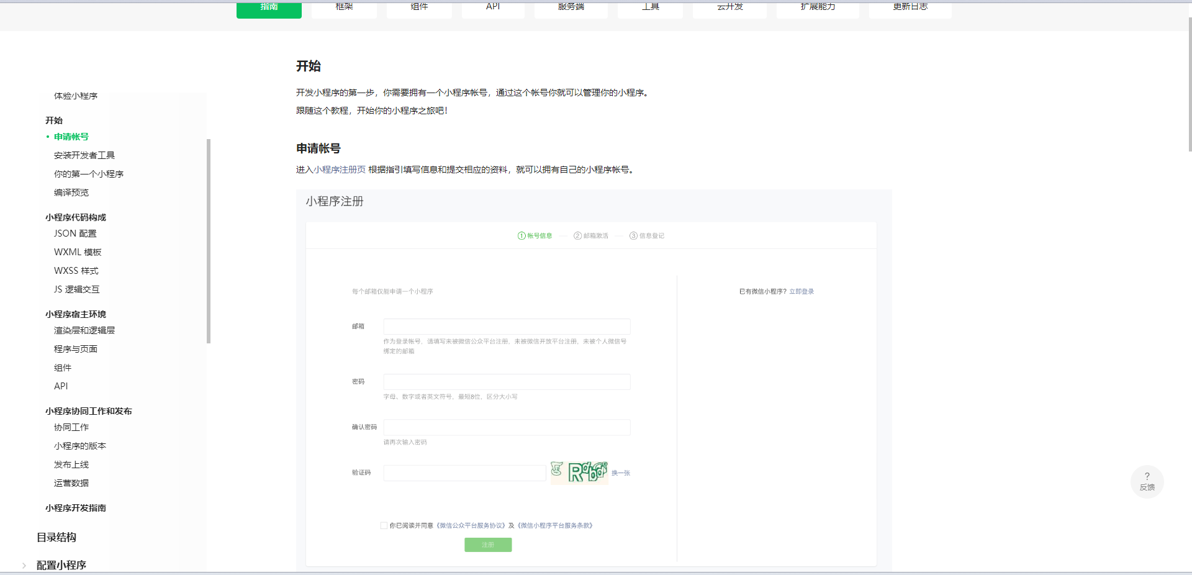Click the 立即登录 login link
The width and height of the screenshot is (1192, 575).
click(x=801, y=291)
